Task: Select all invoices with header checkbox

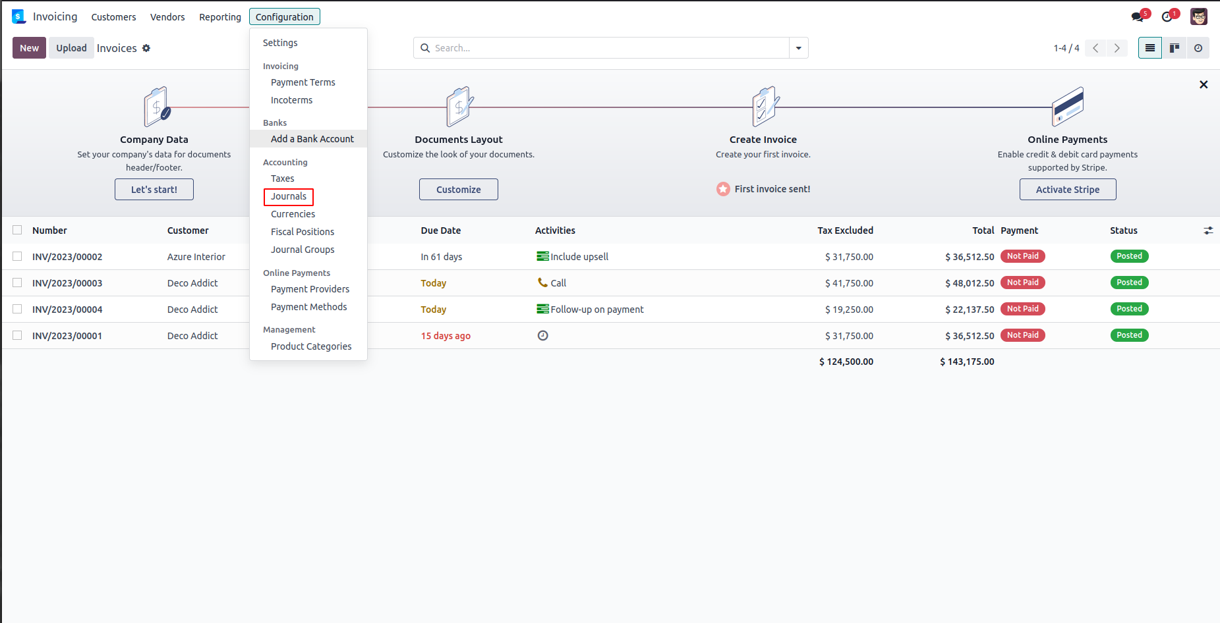Action: pos(17,230)
